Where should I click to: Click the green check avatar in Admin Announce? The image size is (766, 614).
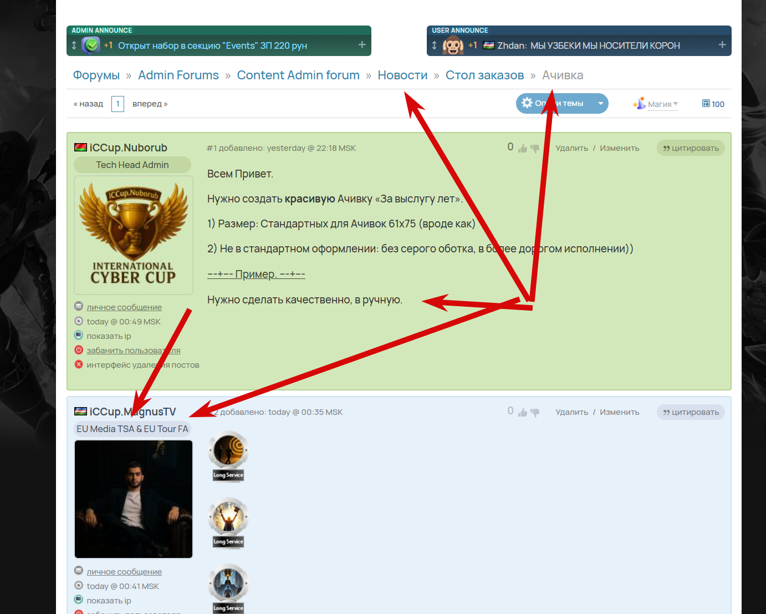point(91,45)
